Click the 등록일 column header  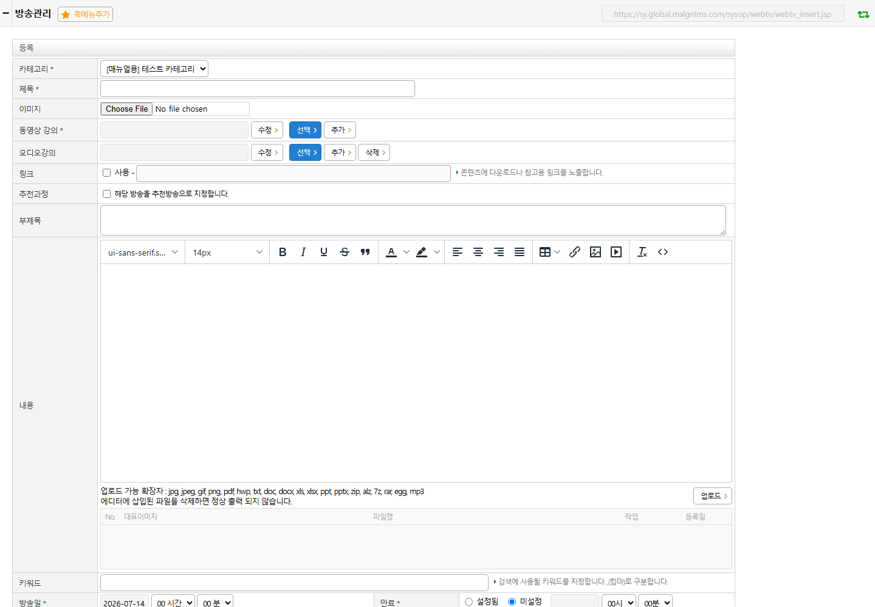click(x=696, y=517)
